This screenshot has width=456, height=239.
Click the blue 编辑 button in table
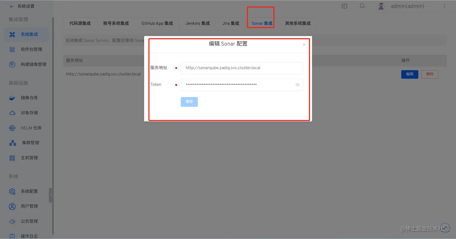pos(410,74)
